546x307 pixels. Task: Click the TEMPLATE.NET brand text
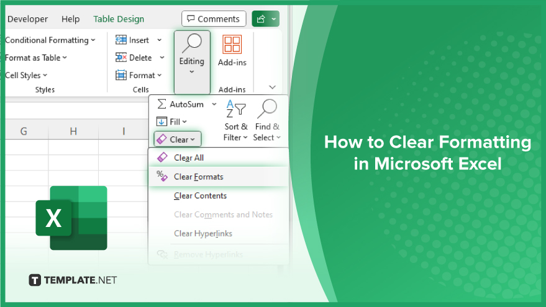tap(80, 280)
